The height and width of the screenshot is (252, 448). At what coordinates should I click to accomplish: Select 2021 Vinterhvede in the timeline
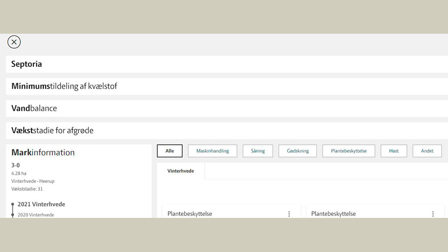[41, 204]
